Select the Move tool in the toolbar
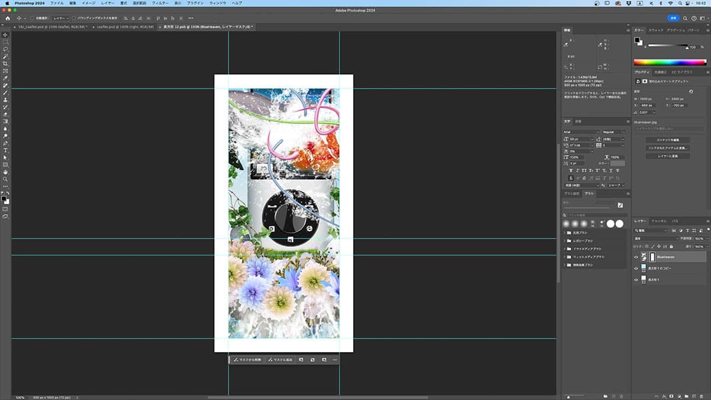This screenshot has width=711, height=400. point(5,35)
